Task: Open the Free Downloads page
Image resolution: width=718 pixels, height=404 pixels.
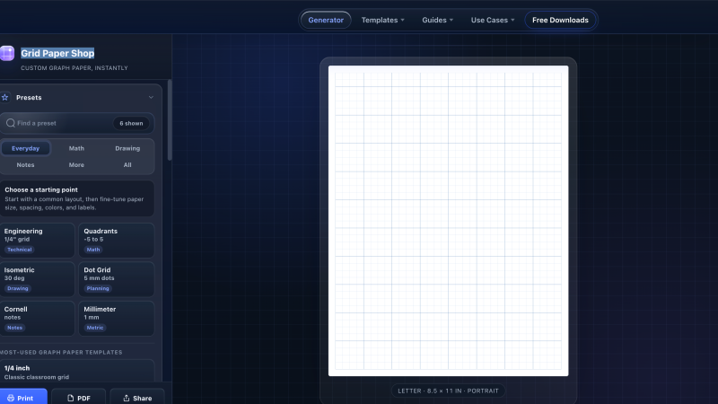Action: click(560, 20)
